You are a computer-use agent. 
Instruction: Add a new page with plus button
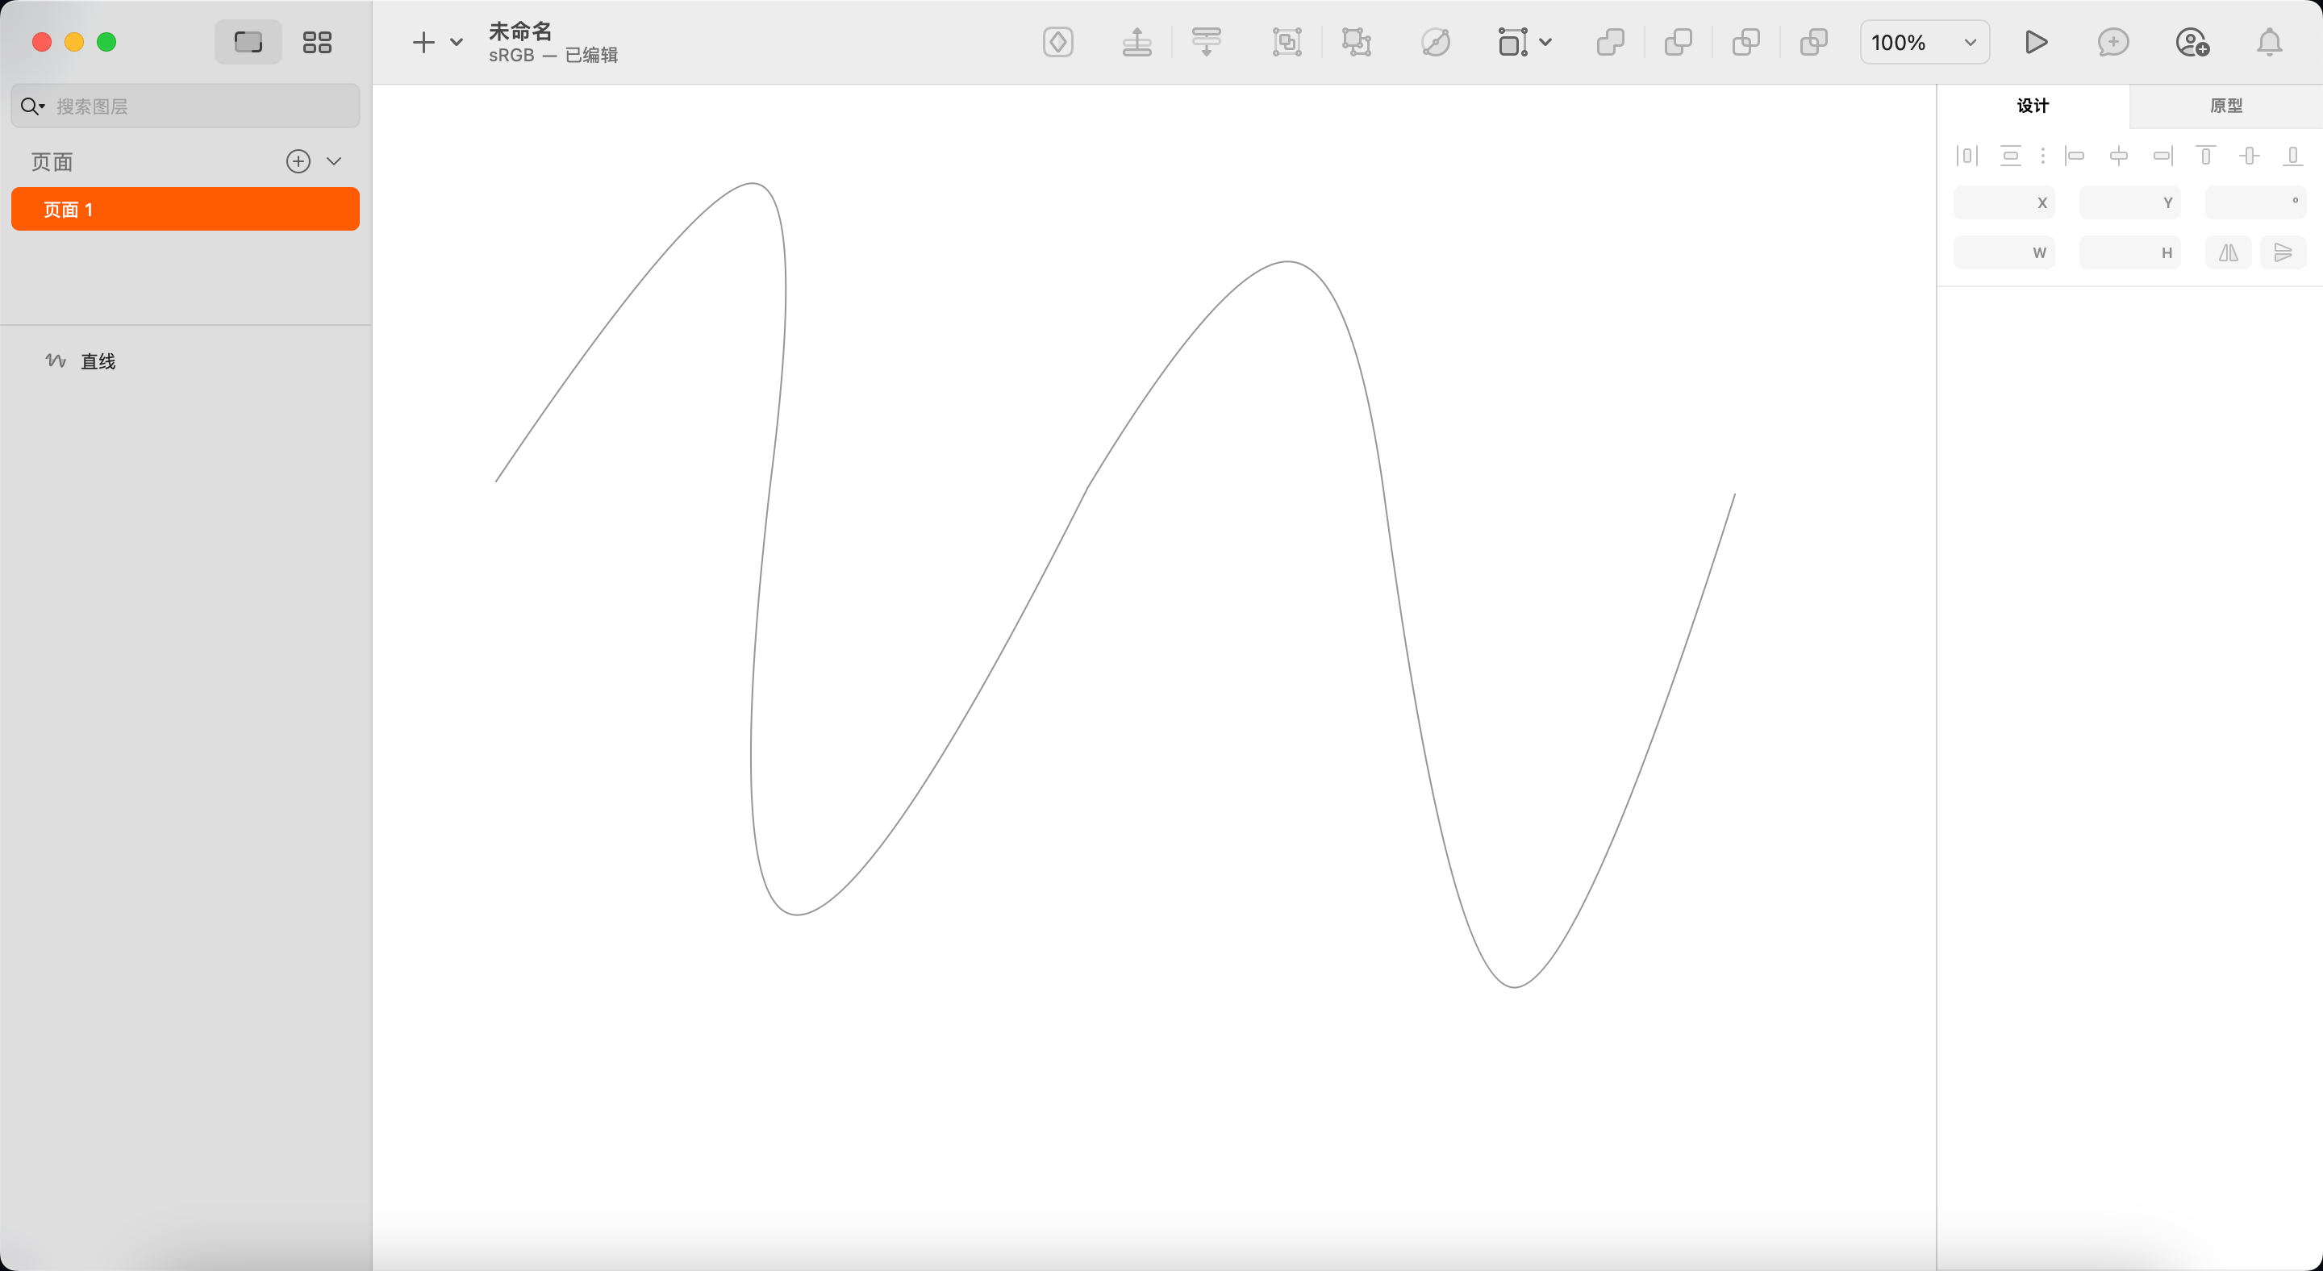298,161
